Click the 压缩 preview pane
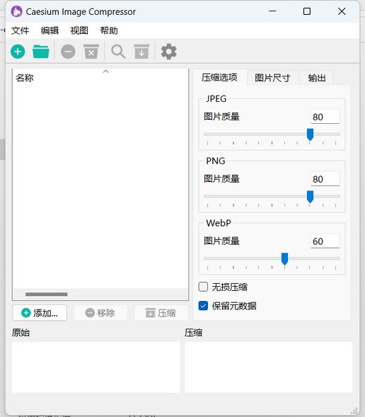This screenshot has width=365, height=417. pos(269,367)
